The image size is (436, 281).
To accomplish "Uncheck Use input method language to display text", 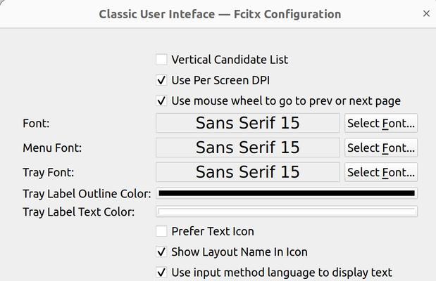I will 161,273.
